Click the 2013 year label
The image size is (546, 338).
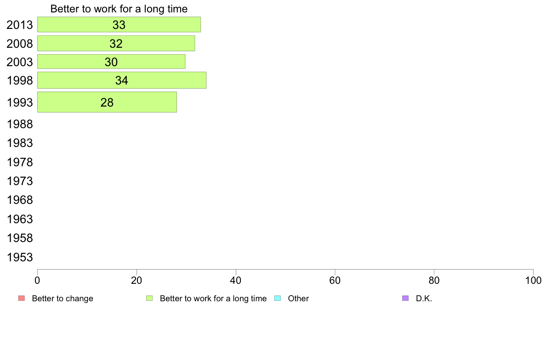point(19,25)
